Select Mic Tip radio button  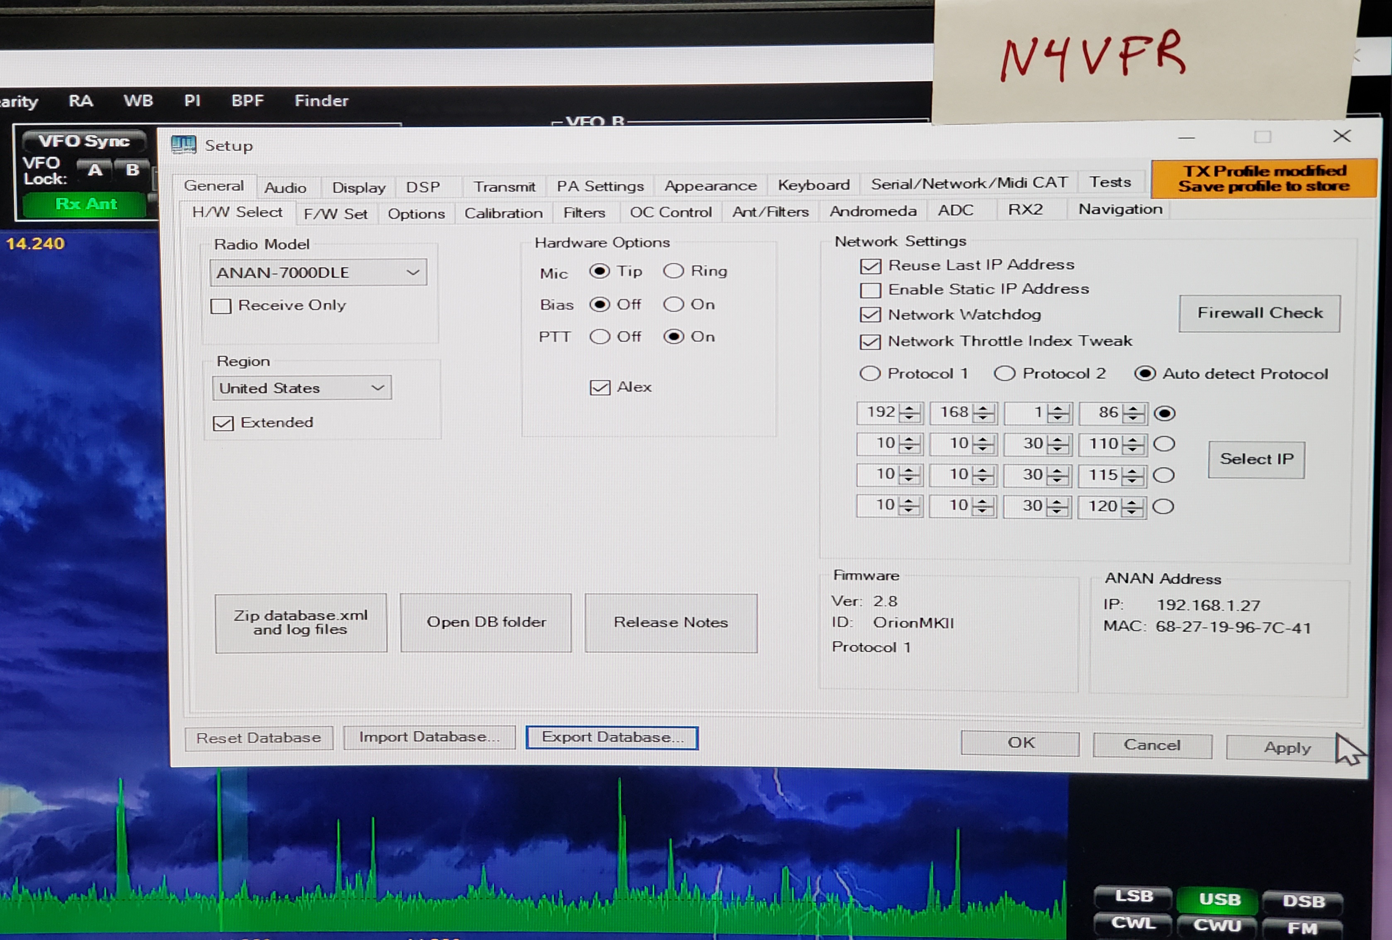click(600, 271)
